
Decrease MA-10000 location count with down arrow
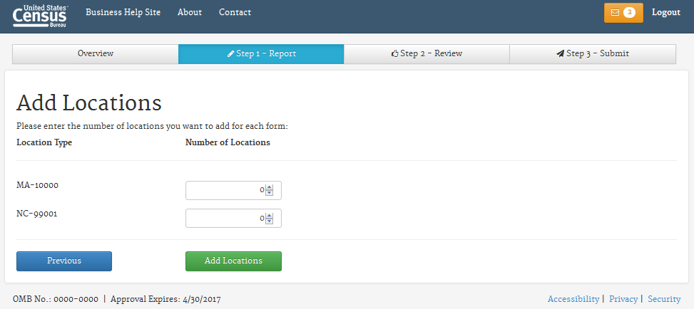coord(270,193)
